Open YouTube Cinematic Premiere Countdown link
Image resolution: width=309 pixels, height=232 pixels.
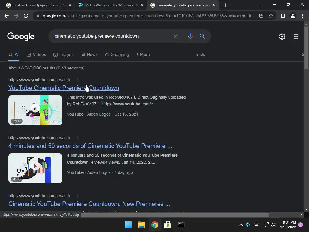[x=64, y=88]
